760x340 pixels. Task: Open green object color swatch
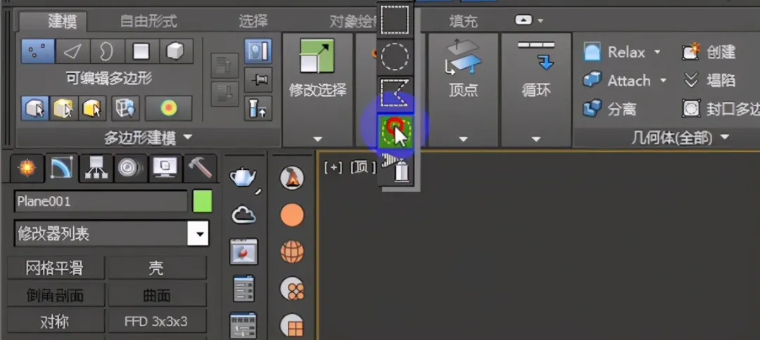(203, 201)
